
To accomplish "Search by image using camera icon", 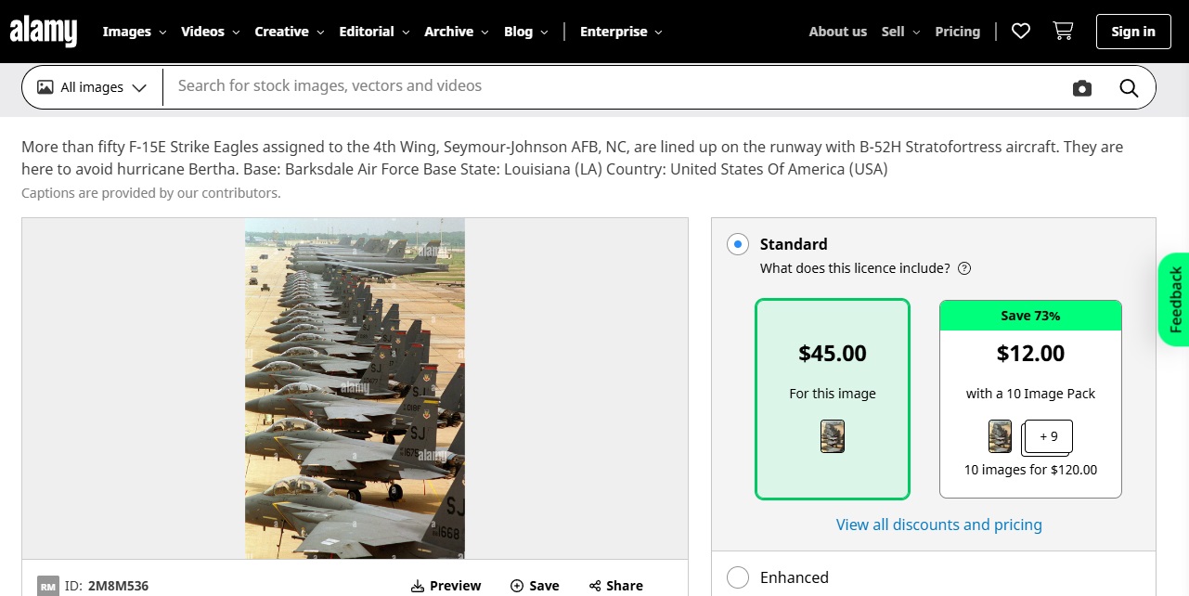I will 1082,88.
